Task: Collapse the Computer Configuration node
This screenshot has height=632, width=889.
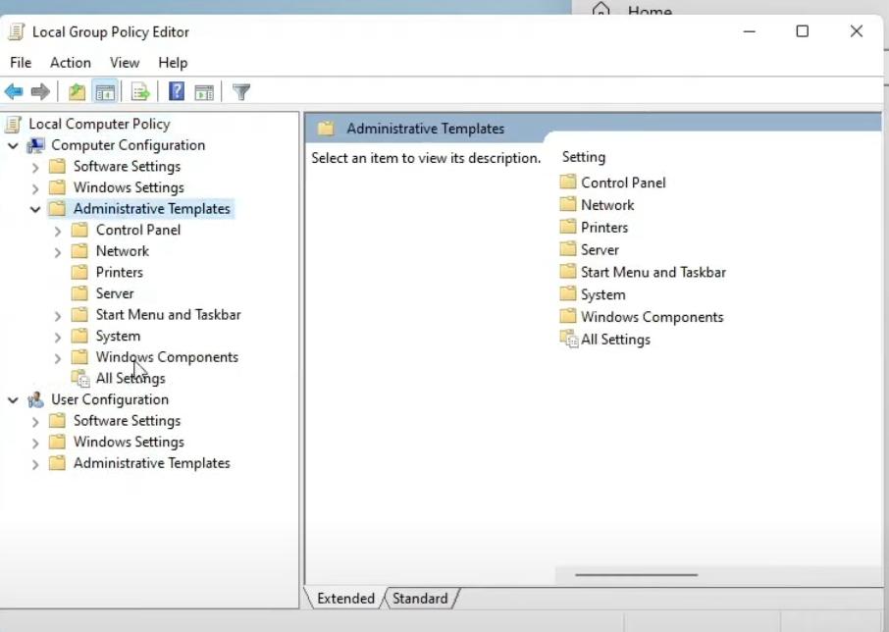Action: (x=13, y=145)
